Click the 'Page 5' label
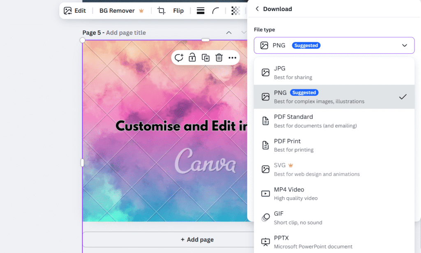Viewport: 421px width, 253px height. click(x=92, y=33)
